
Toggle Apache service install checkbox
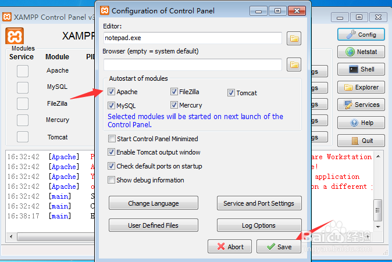pos(23,71)
